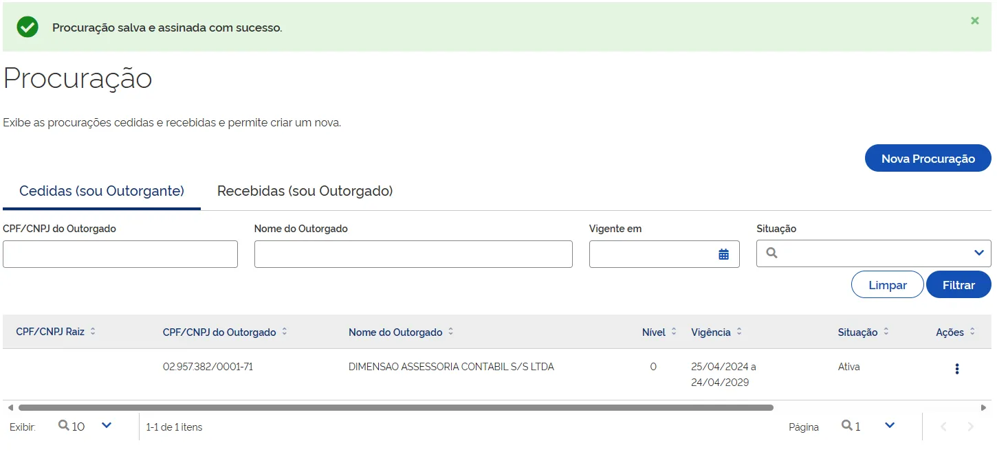Click Ativa status cell

(x=848, y=367)
